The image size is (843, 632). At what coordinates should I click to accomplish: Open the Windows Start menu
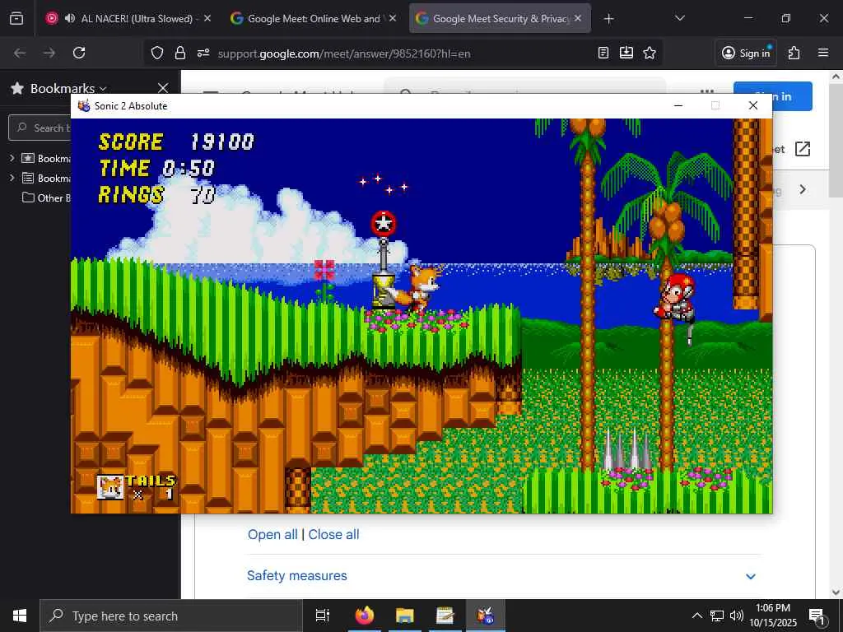[20, 616]
